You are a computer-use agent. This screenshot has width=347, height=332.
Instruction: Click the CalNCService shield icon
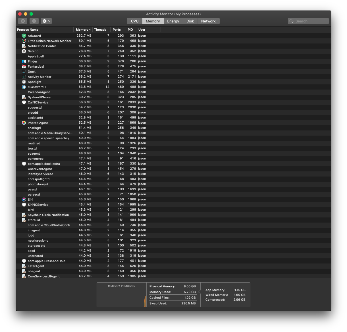point(24,102)
